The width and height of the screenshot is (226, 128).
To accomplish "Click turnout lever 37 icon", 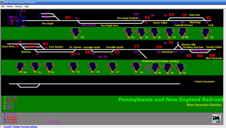I will pyautogui.click(x=112, y=67).
